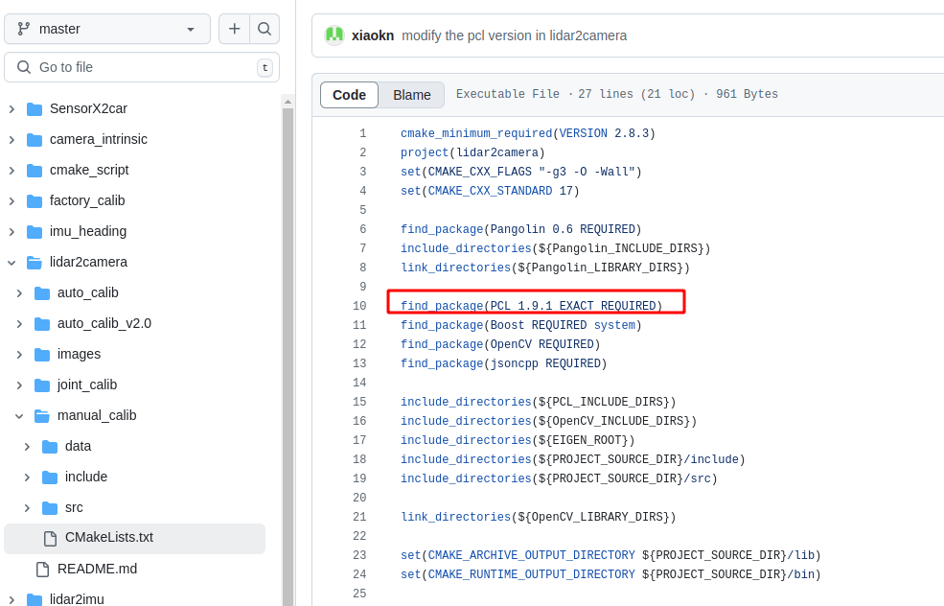
Task: Expand the cmake_script folder chevron
Action: (12, 171)
